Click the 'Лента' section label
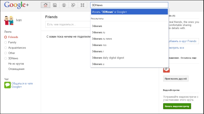This screenshot has height=114, width=204. coord(8,32)
